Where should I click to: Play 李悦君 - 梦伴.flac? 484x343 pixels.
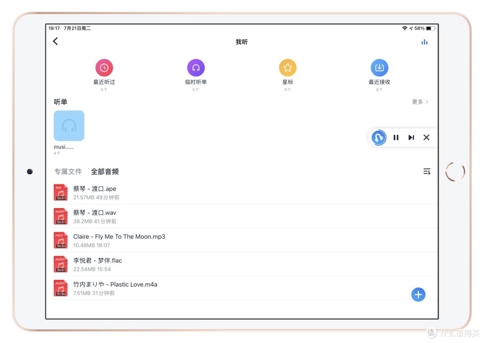click(246, 264)
